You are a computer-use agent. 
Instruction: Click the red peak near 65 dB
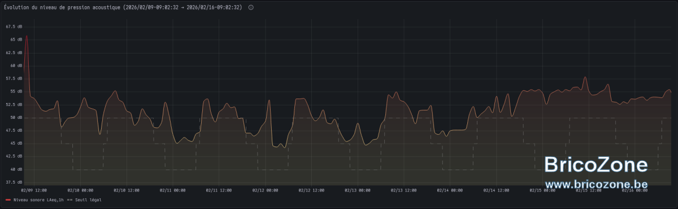tap(27, 37)
